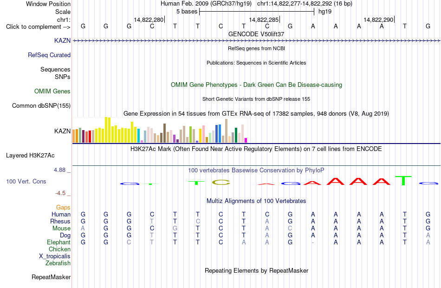This screenshot has height=288, width=441.
Task: Click the PhyloP lower value -4.5
Action: coord(60,193)
